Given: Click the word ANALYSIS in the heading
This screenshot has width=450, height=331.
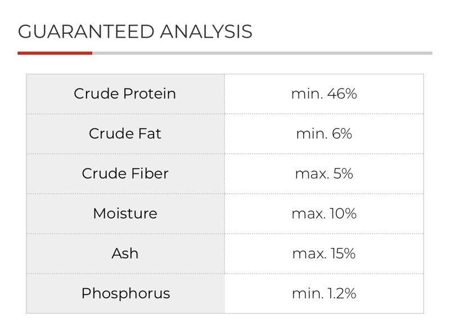Looking at the screenshot, I should 206,32.
